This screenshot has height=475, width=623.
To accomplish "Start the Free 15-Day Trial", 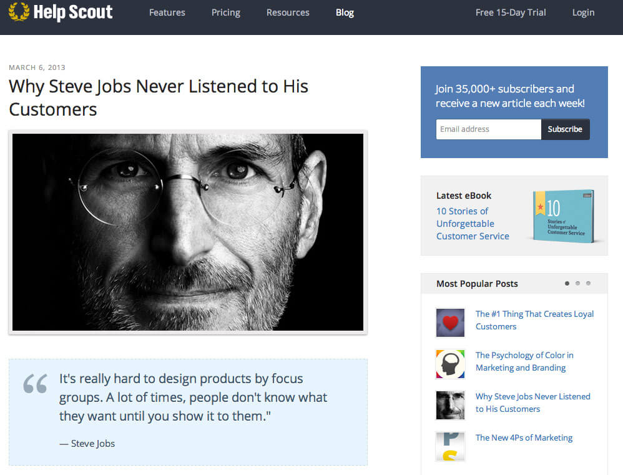I will (511, 12).
